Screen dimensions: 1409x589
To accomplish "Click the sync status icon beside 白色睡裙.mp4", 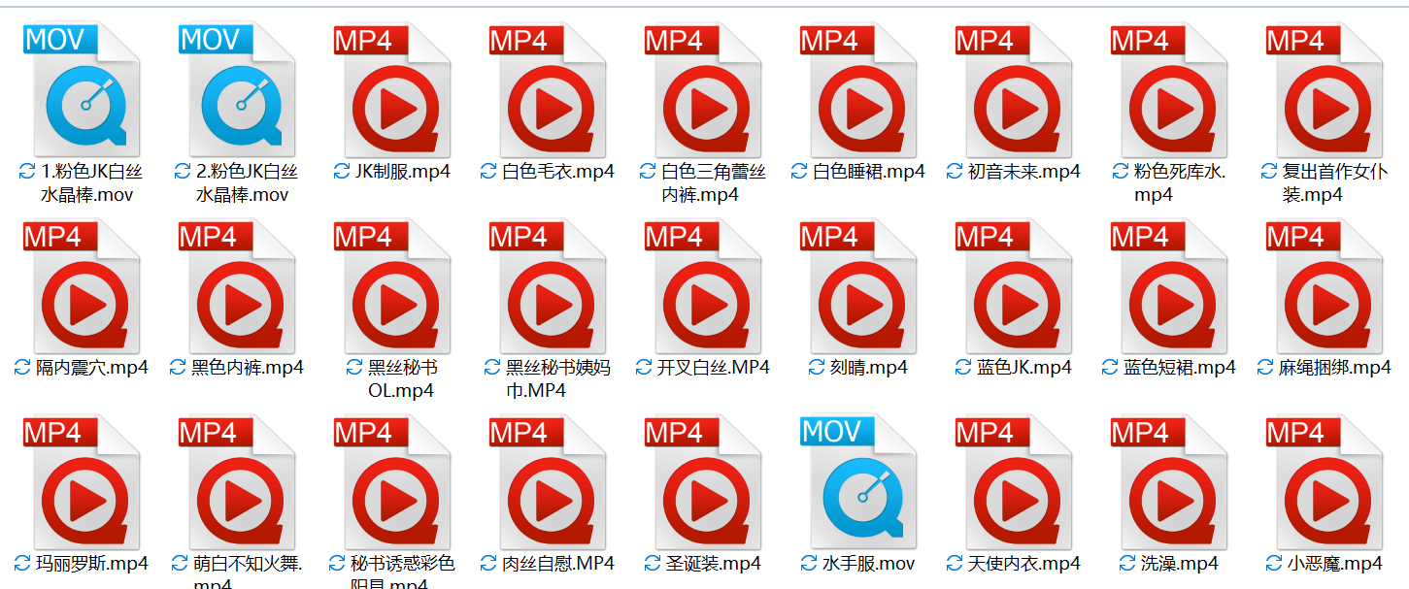I will [800, 172].
